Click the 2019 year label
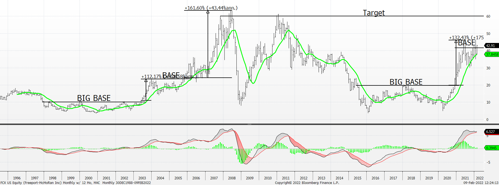The height and width of the screenshot is (185, 499). tap(429, 178)
